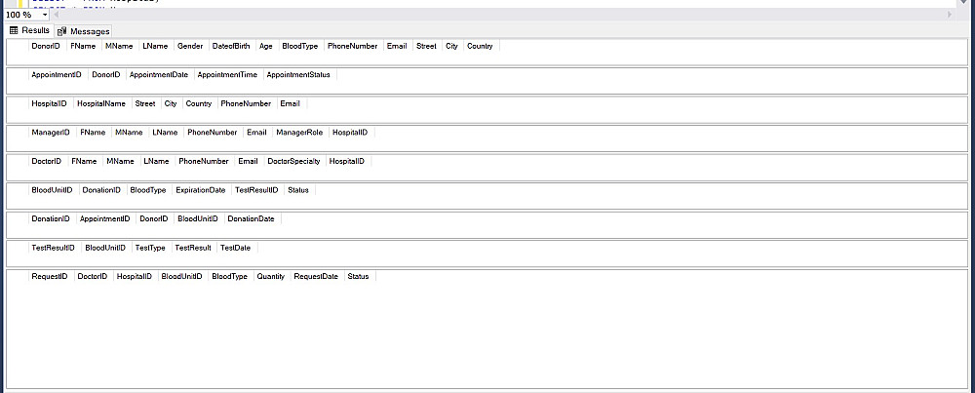Select the ManagerRole column header
Screen dimensions: 975x393
pyautogui.click(x=299, y=133)
